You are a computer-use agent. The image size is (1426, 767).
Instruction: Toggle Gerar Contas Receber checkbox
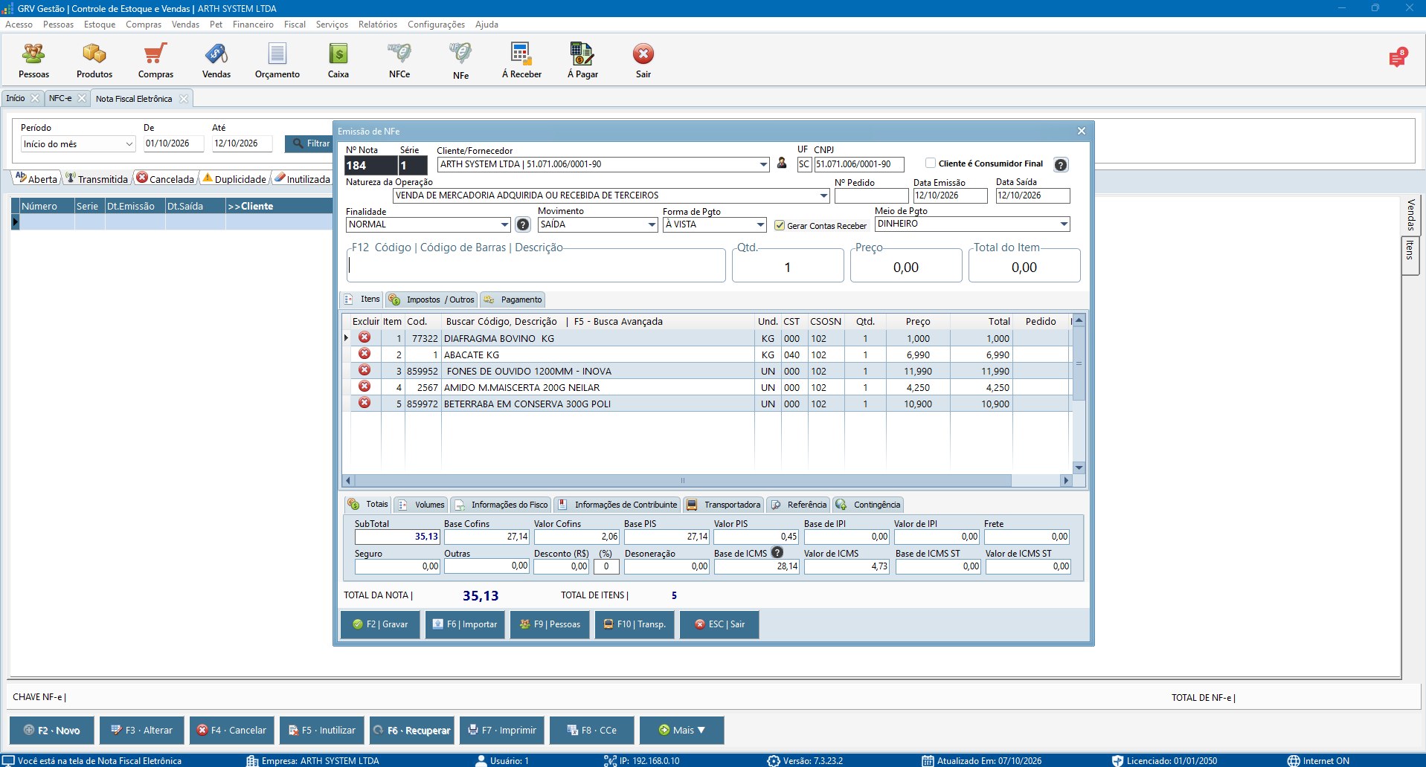point(780,225)
